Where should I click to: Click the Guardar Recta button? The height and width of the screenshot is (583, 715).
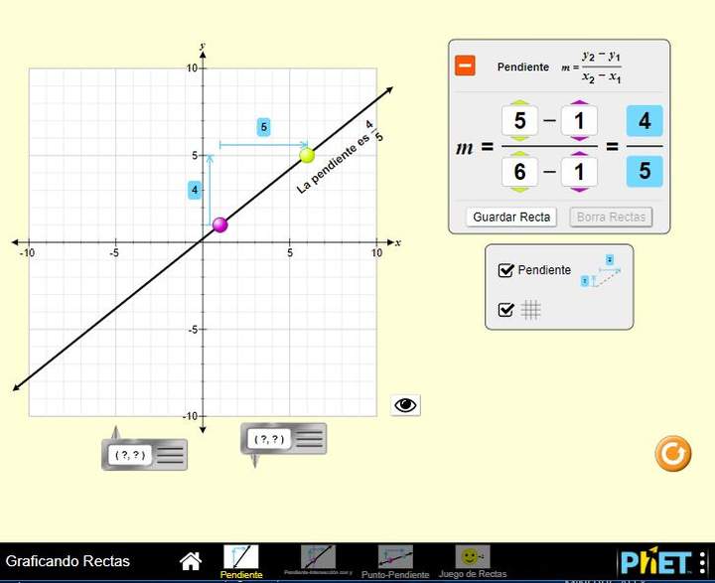click(511, 217)
